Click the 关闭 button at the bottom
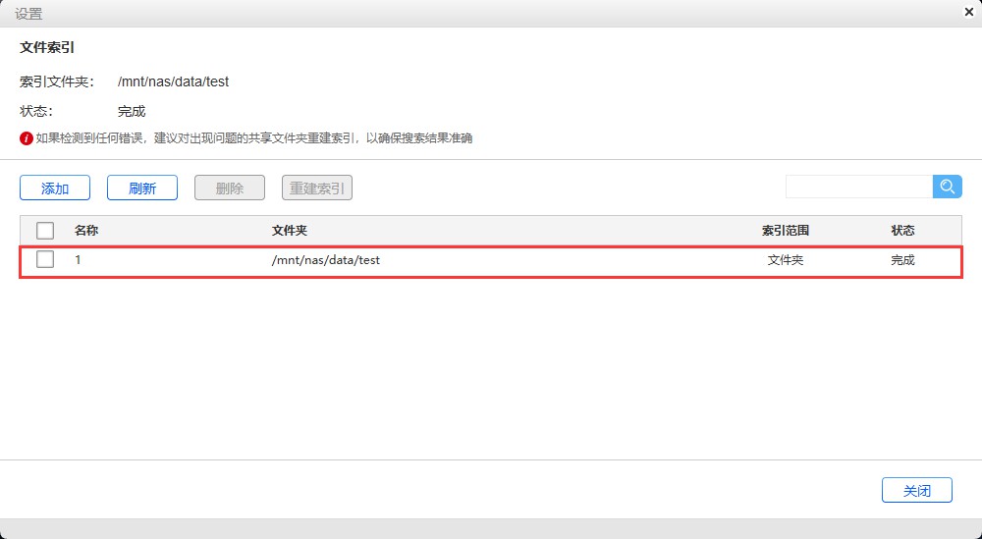Screen dimensions: 982x539 (916, 490)
